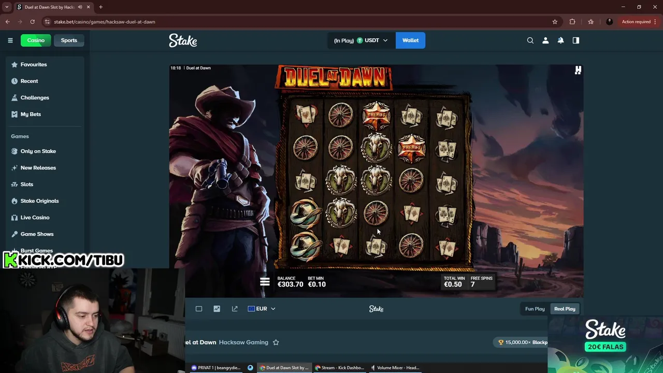
Task: Open the Chrome profile avatar
Action: [609, 22]
